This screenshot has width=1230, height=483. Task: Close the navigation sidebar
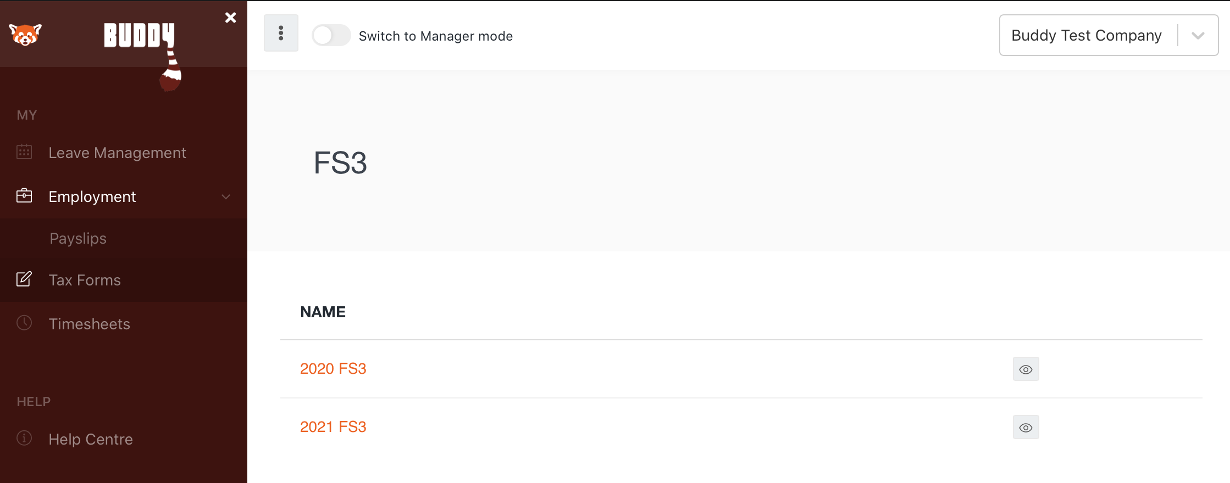[x=230, y=17]
